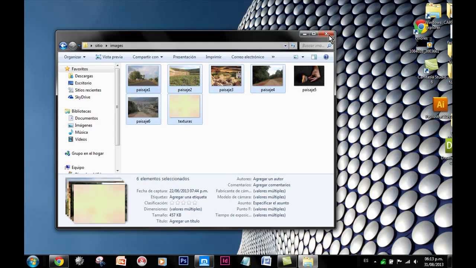The height and width of the screenshot is (268, 476).
Task: Click Especificar el asunto field
Action: pos(271,203)
